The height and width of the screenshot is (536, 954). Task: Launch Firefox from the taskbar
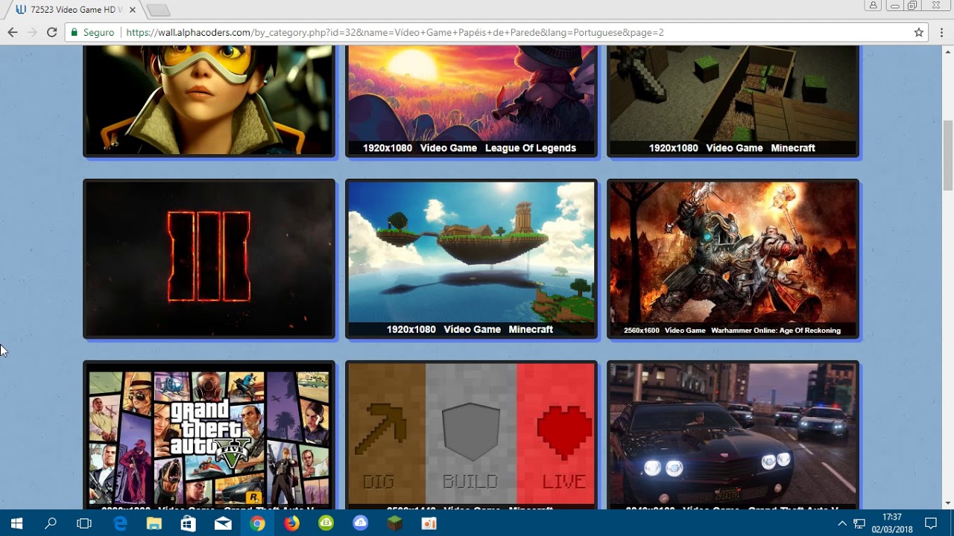[291, 523]
